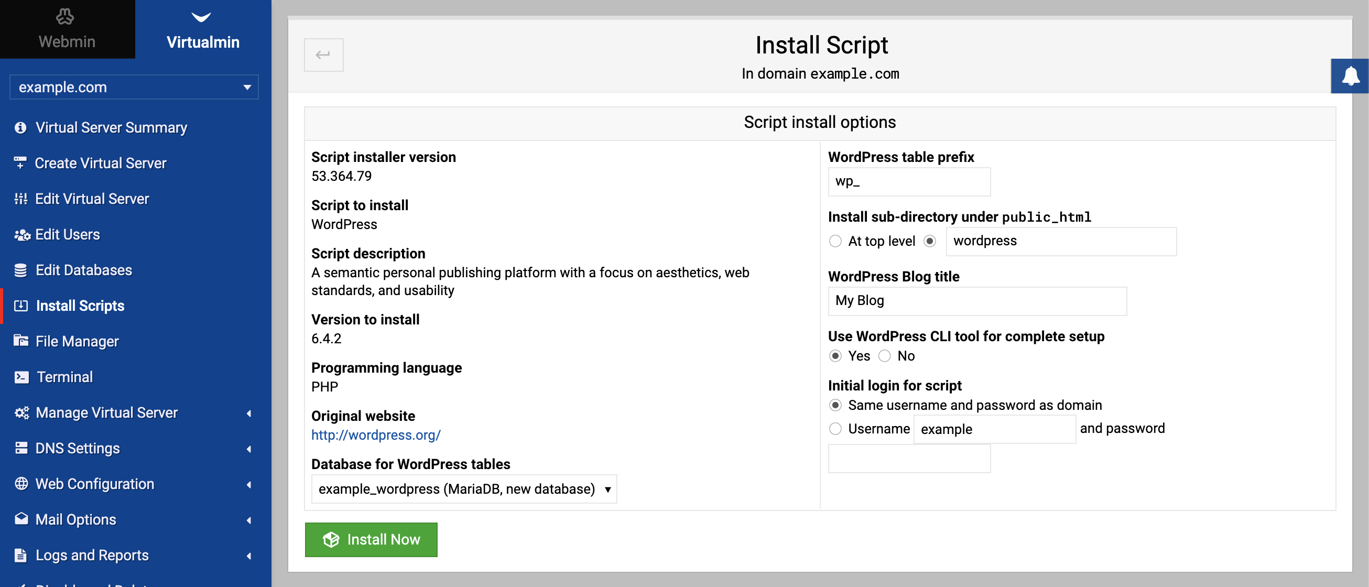Viewport: 1369px width, 587px height.
Task: Click the Script install options header
Action: [x=820, y=122]
